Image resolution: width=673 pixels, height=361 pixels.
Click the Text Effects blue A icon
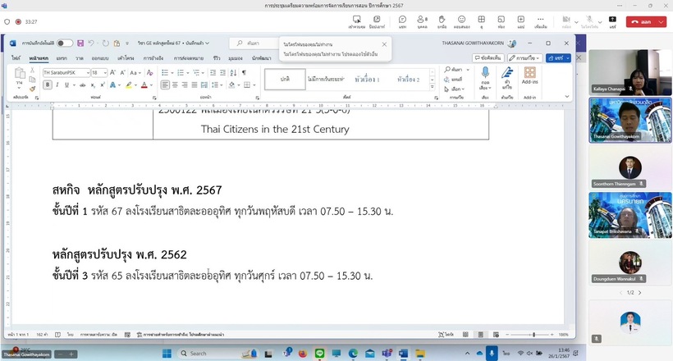pyautogui.click(x=113, y=85)
